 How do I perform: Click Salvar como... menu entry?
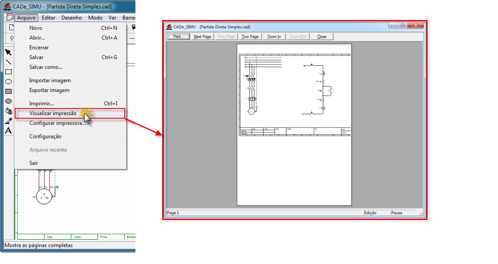[45, 67]
